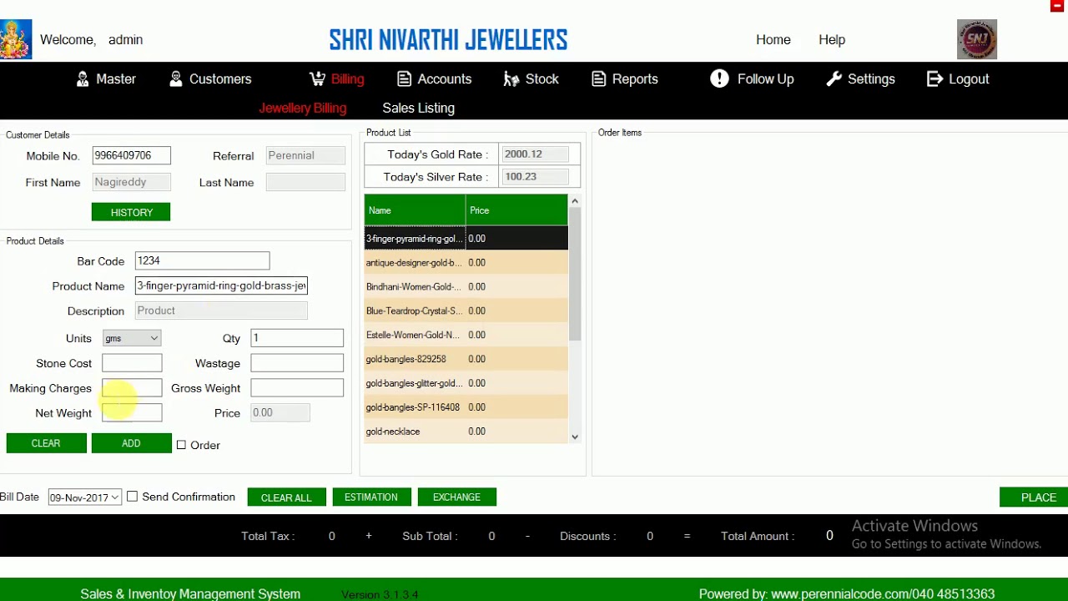Click the Gross Weight input field

pos(296,388)
